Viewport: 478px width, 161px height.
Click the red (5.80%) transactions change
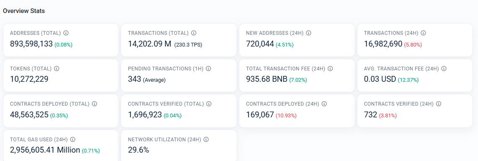(x=413, y=45)
